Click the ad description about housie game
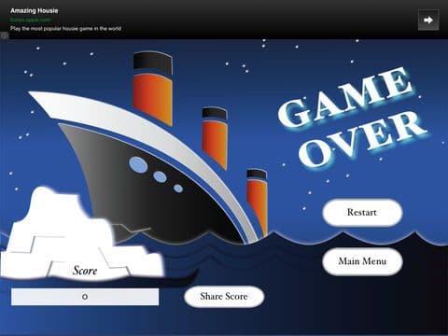This screenshot has height=336, width=448. tap(65, 28)
